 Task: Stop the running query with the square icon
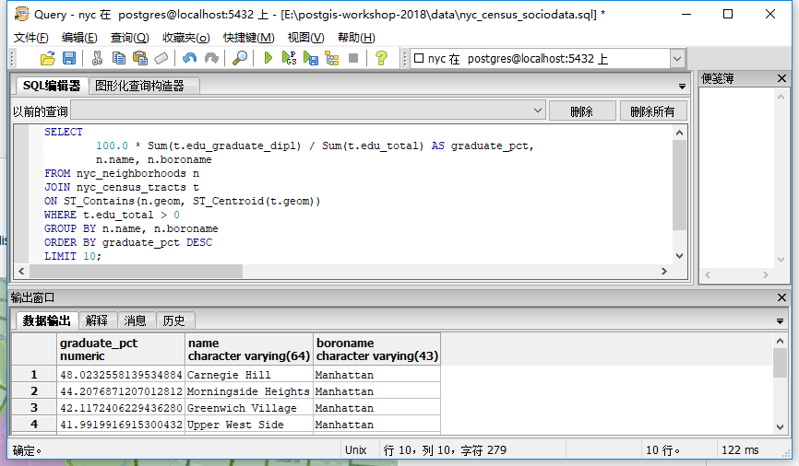[x=353, y=59]
